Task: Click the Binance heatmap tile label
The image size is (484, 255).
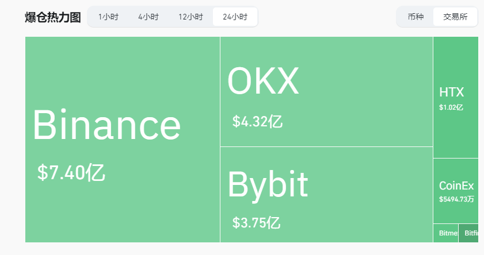Action: pyautogui.click(x=106, y=125)
